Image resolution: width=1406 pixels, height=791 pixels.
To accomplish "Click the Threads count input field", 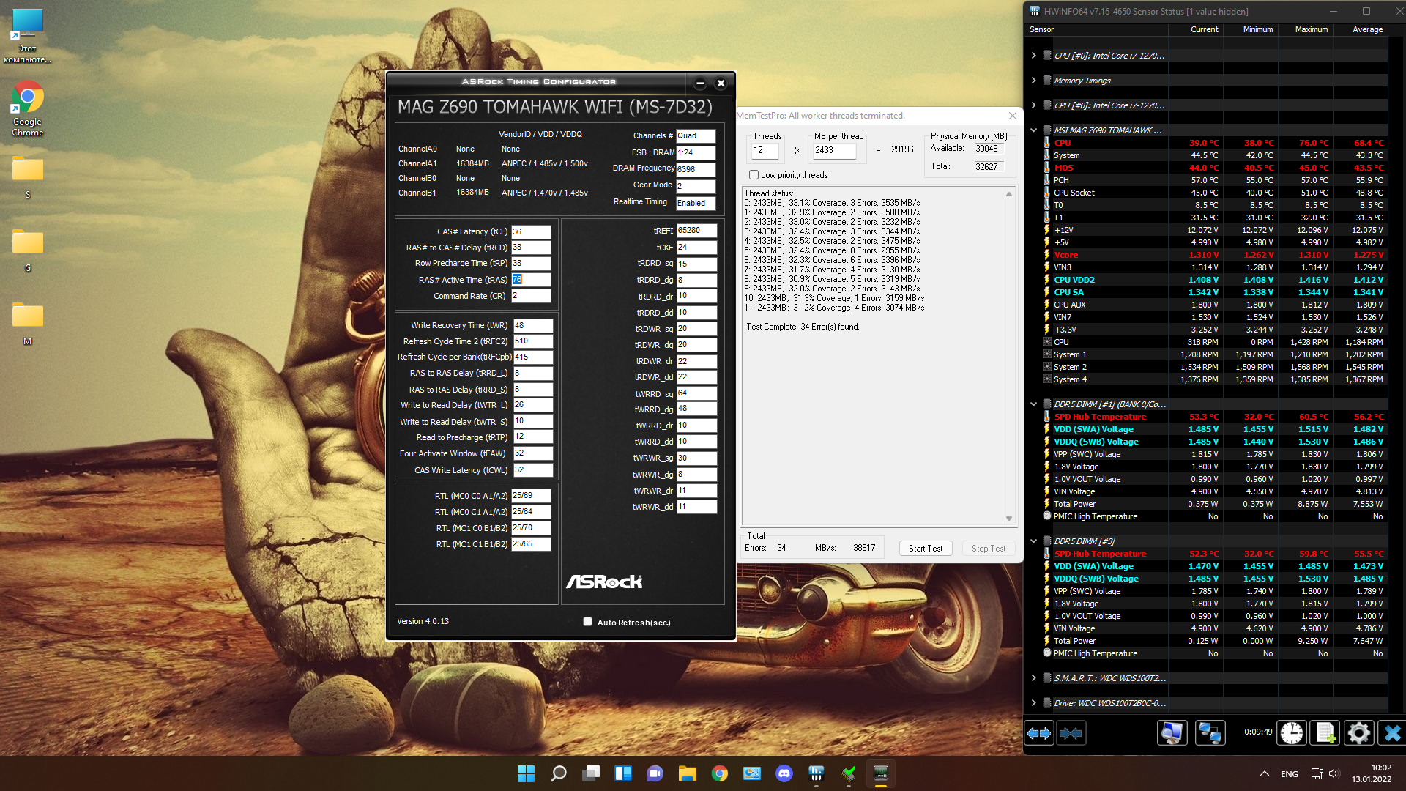I will tap(765, 150).
